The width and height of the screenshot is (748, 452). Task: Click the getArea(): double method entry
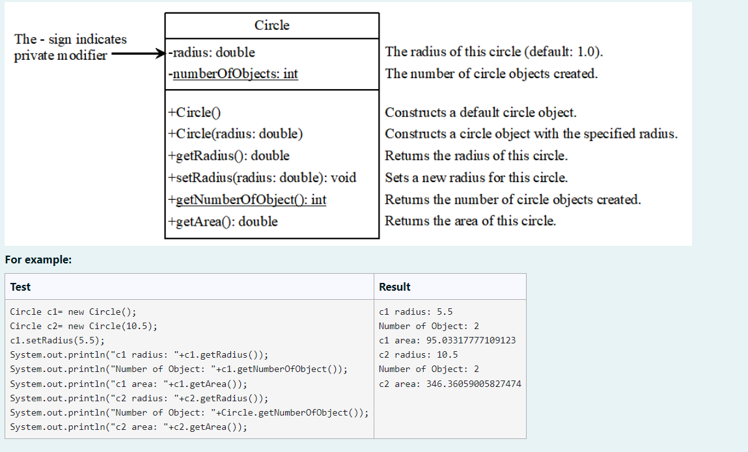tap(221, 222)
